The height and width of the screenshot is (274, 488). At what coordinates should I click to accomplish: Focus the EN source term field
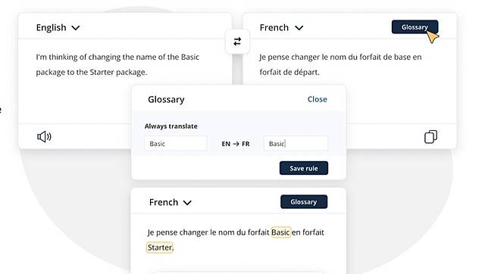click(176, 144)
